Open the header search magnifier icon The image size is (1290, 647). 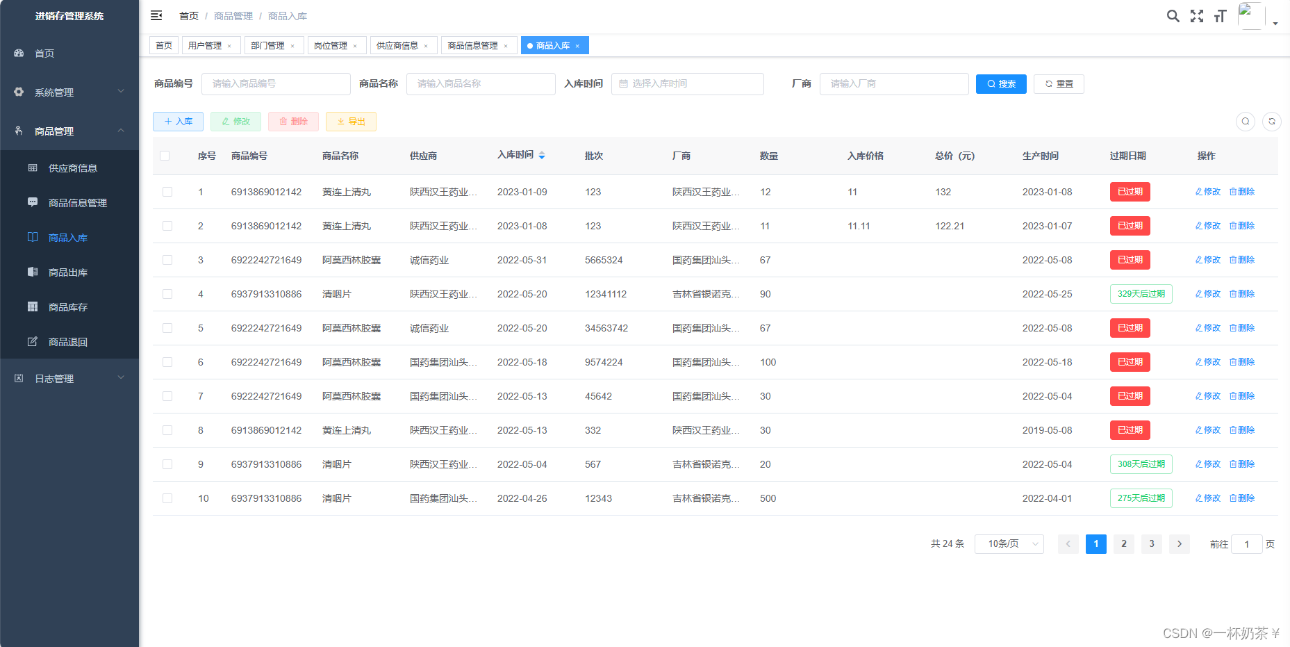click(1173, 16)
